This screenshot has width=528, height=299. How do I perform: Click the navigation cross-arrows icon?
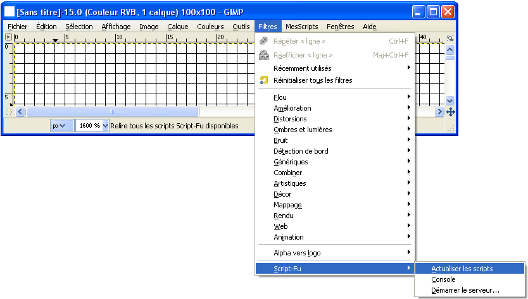coord(451,112)
